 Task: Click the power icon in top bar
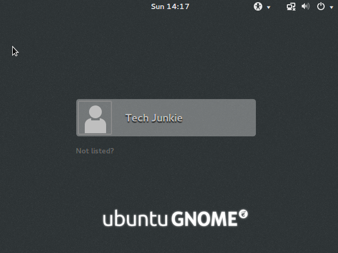click(x=321, y=6)
